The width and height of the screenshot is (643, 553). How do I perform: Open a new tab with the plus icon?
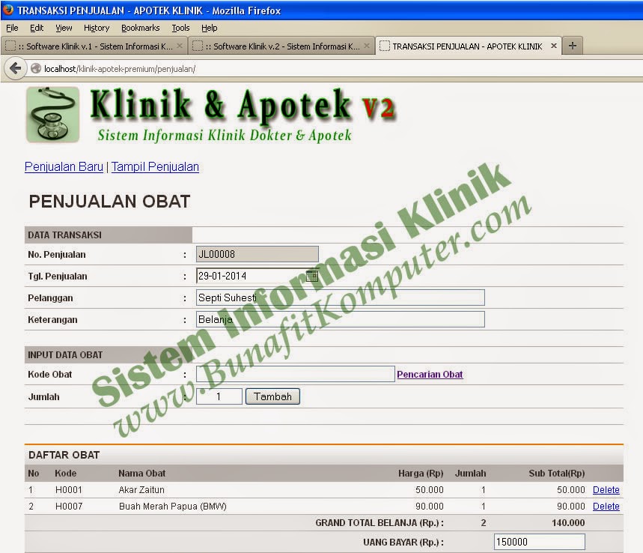point(572,45)
